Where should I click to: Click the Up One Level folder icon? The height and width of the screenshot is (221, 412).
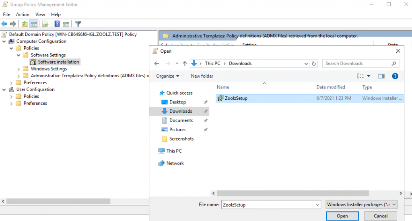point(25,24)
